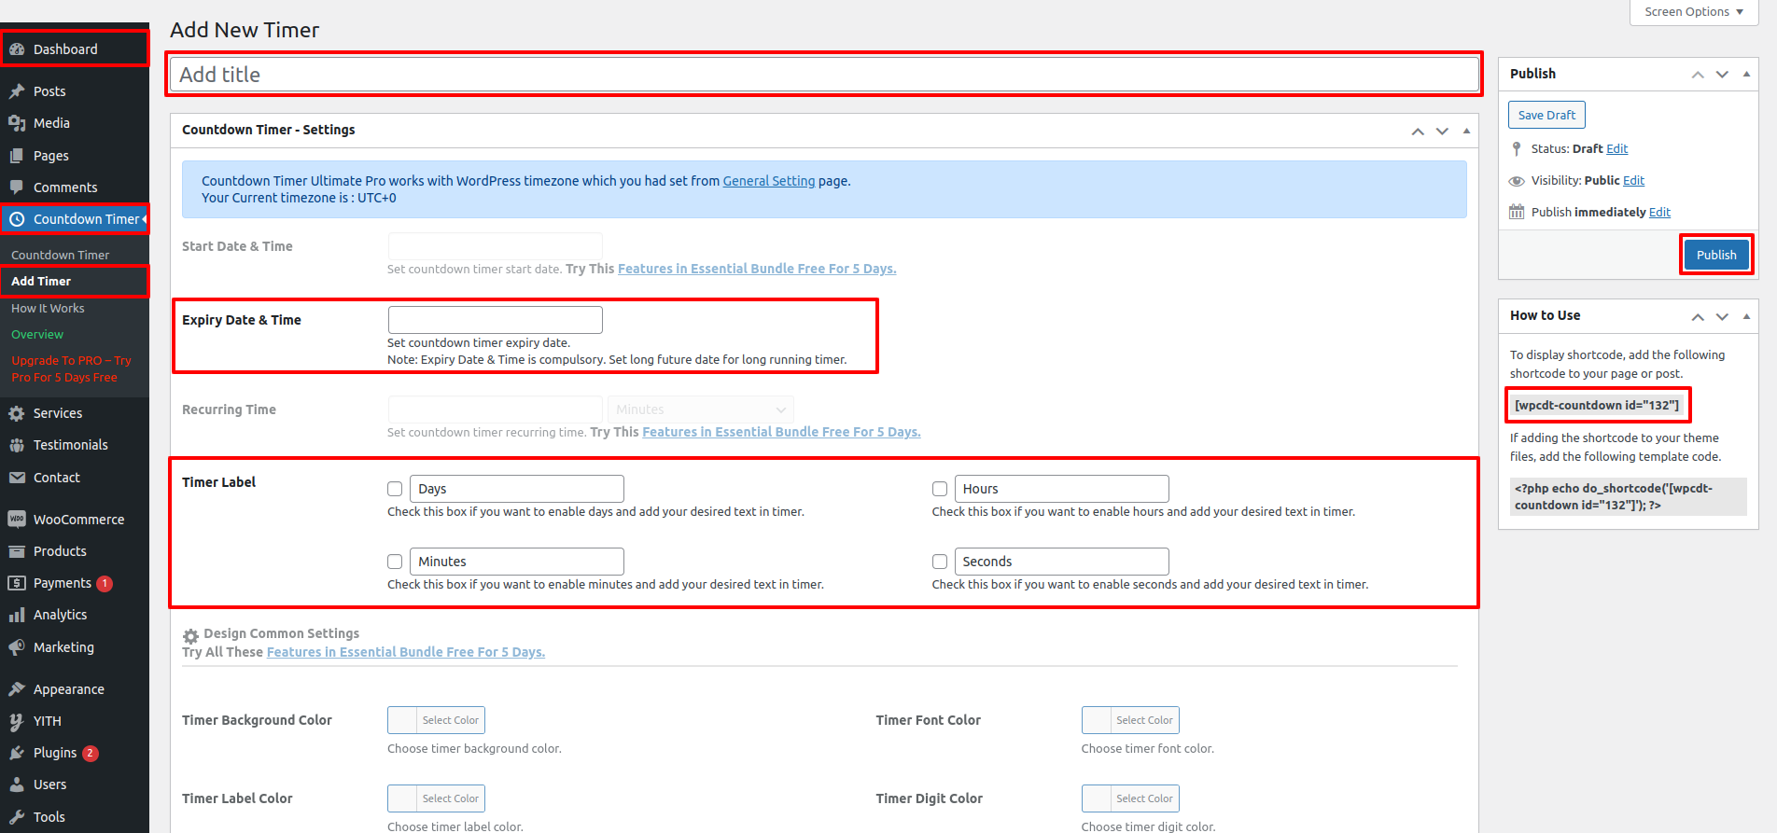
Task: Select Timer Font Color swatch
Action: 1130,720
